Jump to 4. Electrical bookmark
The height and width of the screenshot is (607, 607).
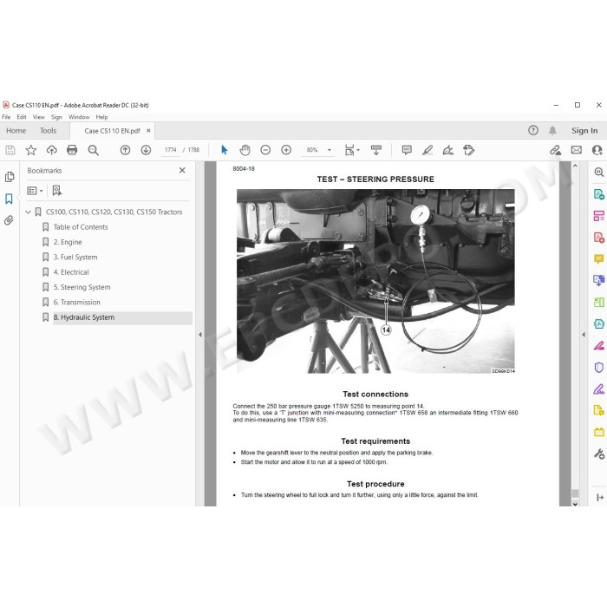pos(71,272)
